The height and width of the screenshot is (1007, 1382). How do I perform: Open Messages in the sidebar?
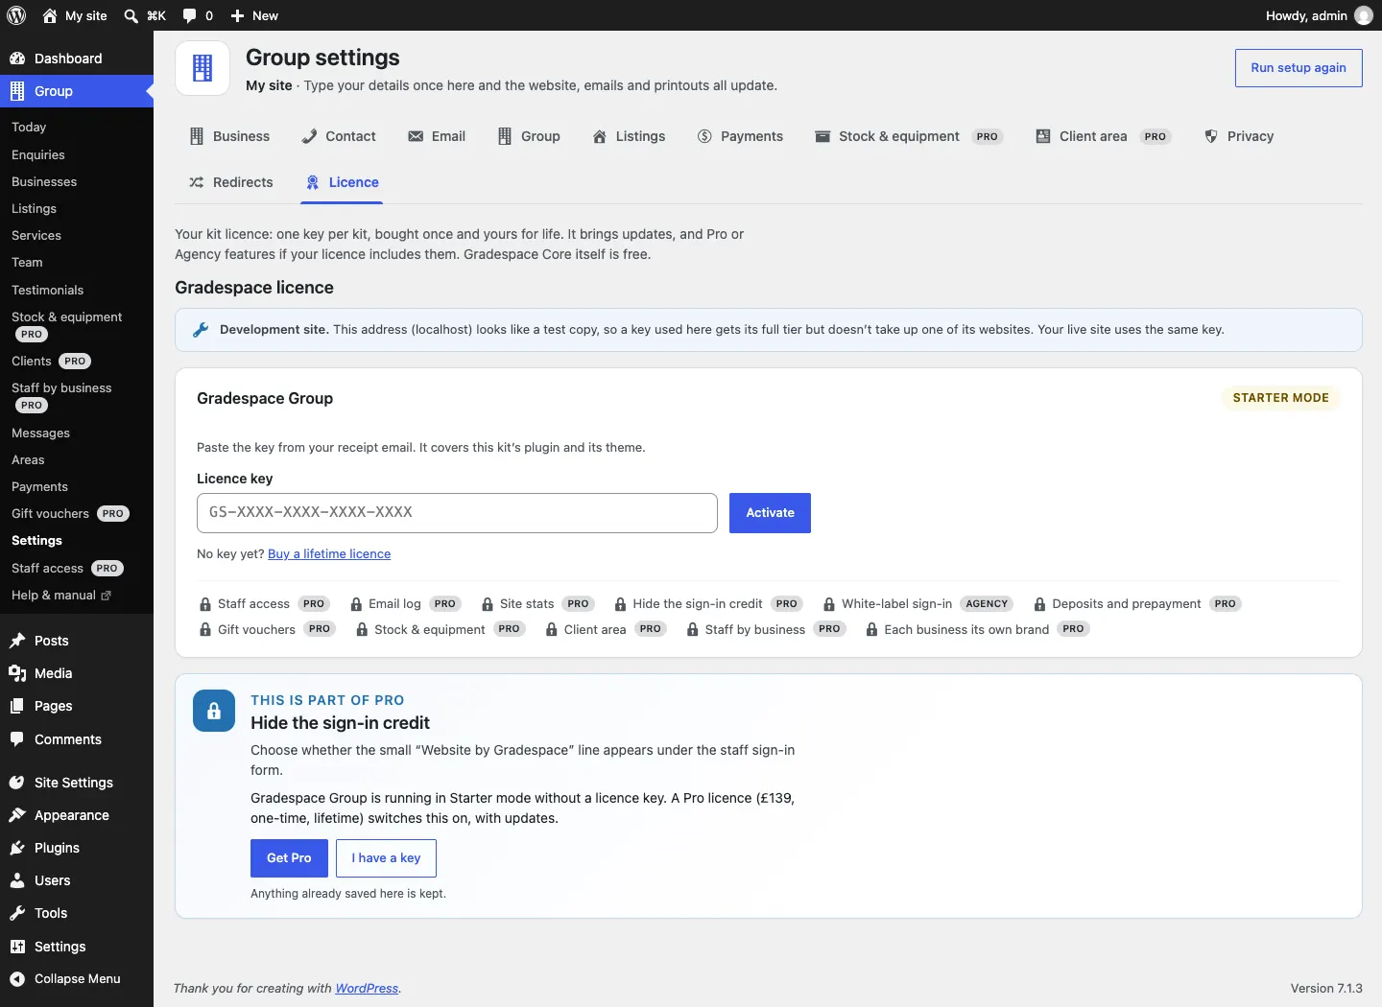pyautogui.click(x=40, y=433)
